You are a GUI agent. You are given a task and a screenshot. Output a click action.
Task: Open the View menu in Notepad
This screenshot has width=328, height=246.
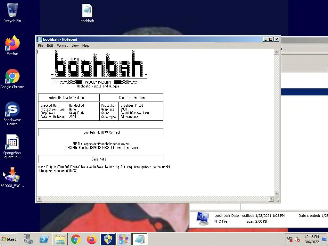[75, 45]
